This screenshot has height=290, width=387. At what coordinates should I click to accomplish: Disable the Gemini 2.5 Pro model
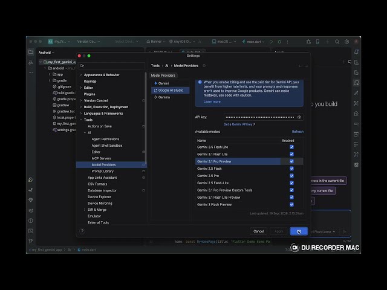click(x=291, y=176)
